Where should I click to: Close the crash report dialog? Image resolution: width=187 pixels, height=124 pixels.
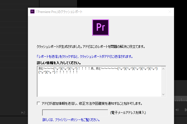click(170, 12)
